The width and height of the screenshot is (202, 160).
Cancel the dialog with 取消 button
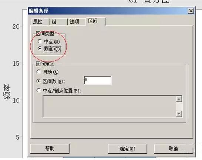[x=174, y=149]
